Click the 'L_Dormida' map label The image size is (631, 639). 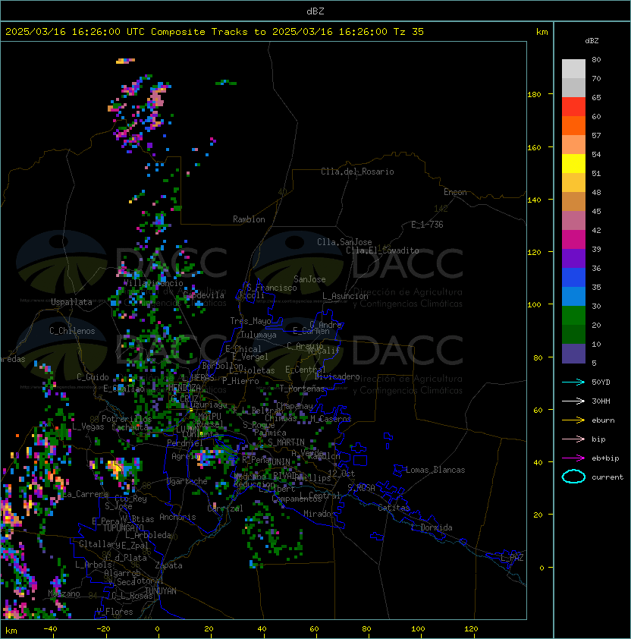tap(432, 527)
